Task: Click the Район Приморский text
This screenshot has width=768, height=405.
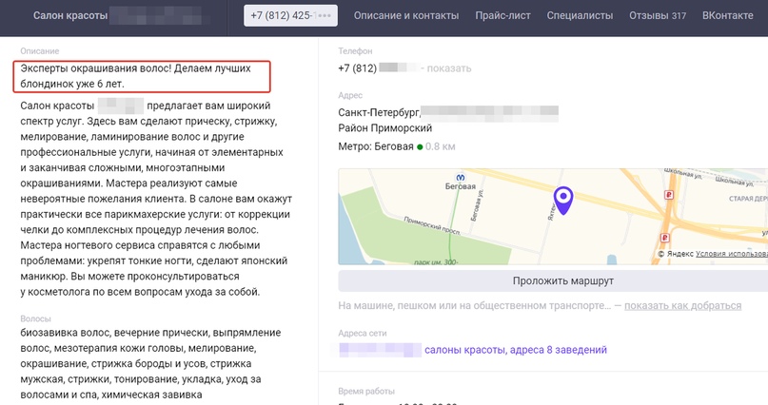Action: 385,128
